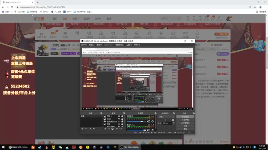Open Douyu user avatar at top right
The height and width of the screenshot is (150, 268).
point(228,19)
